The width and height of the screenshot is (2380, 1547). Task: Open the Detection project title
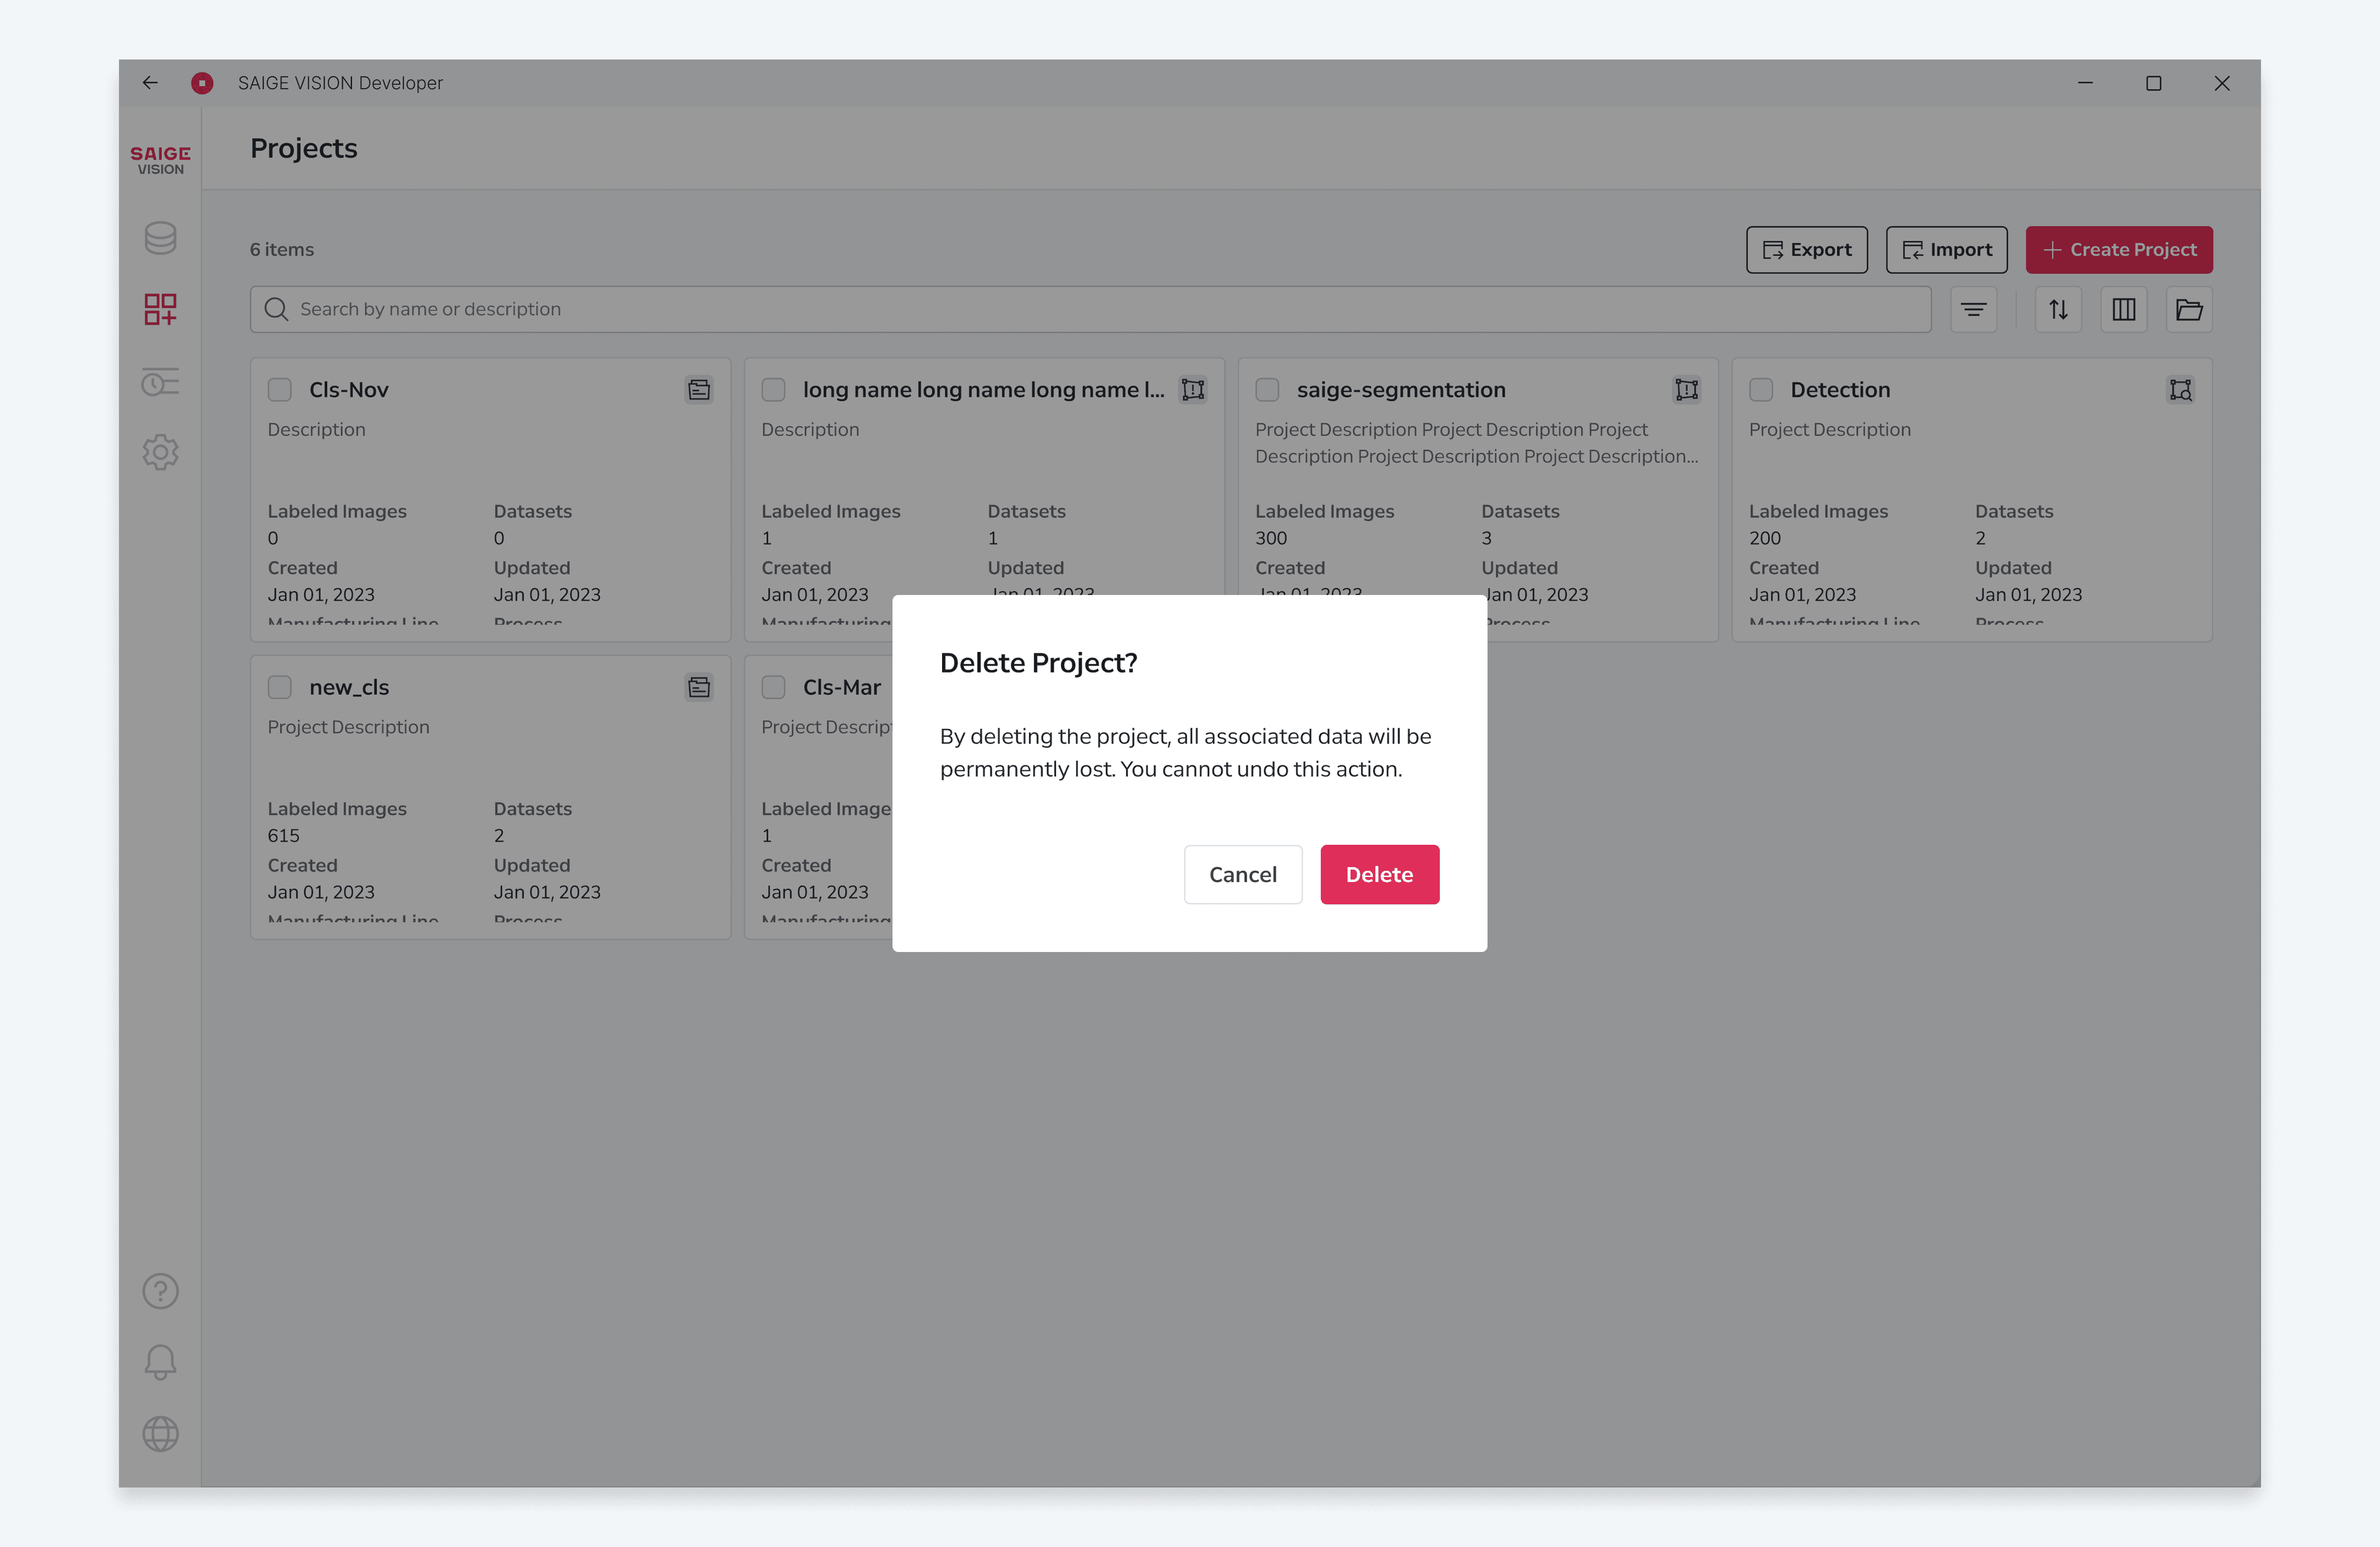tap(1840, 390)
